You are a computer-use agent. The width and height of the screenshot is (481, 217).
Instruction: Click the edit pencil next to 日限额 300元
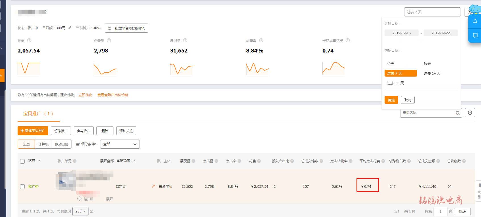(70, 28)
